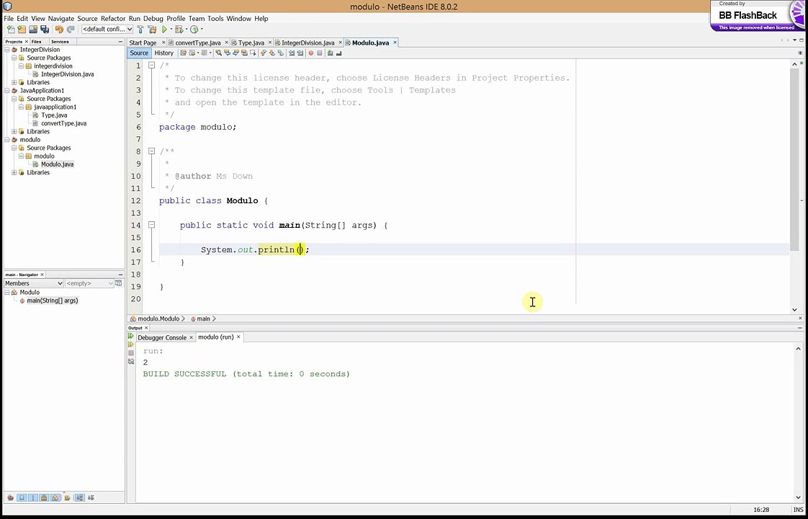
Task: Collapse the main method code fold
Action: [x=151, y=225]
